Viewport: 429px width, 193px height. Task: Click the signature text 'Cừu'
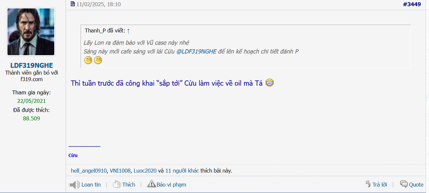[x=73, y=155]
